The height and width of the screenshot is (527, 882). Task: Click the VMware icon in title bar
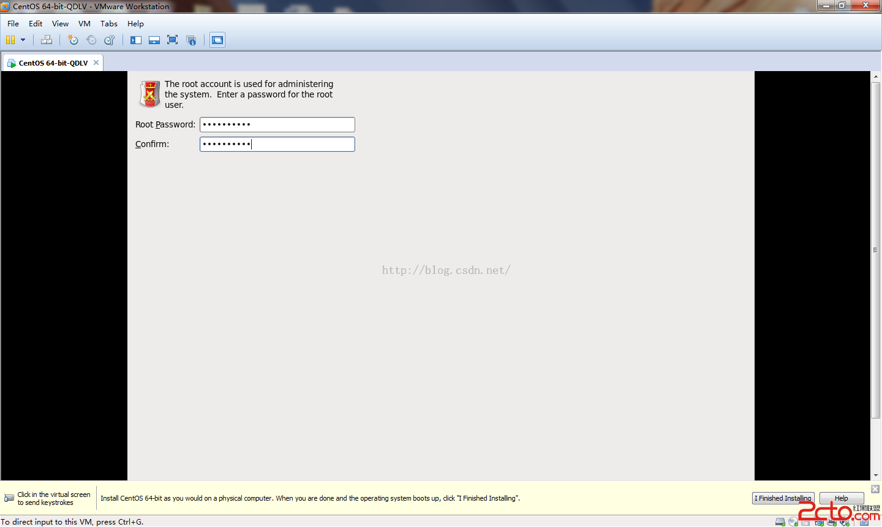[x=6, y=6]
